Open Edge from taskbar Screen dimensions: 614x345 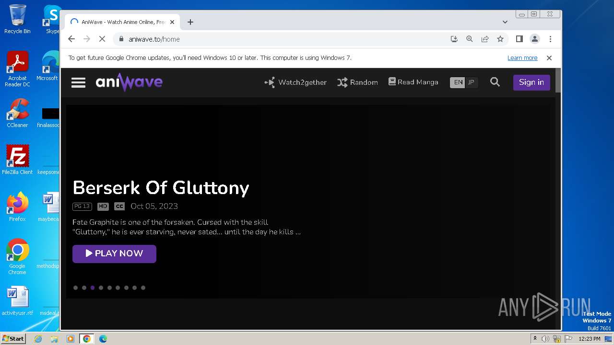(103, 339)
